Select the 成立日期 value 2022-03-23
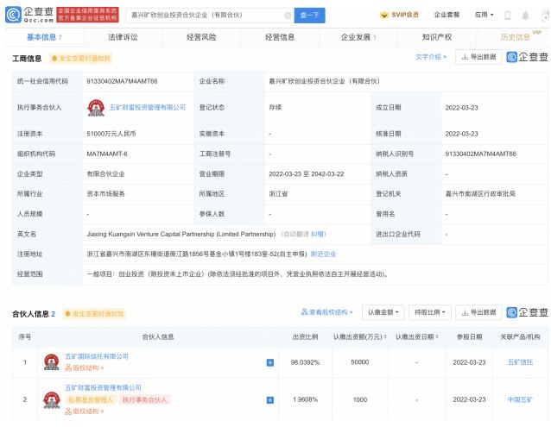Image resolution: width=551 pixels, height=427 pixels. point(461,108)
